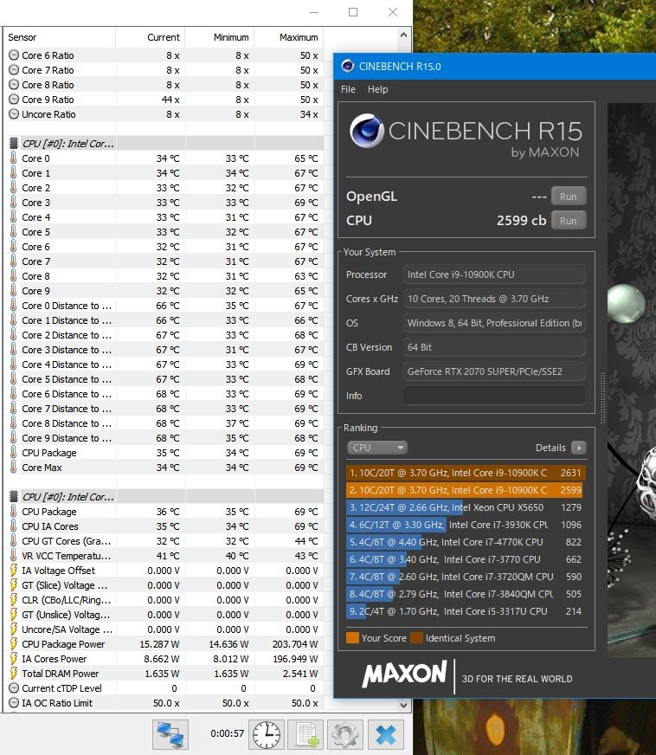The width and height of the screenshot is (656, 755).
Task: Click the Uncore Ratio clock icon
Action: (x=14, y=114)
